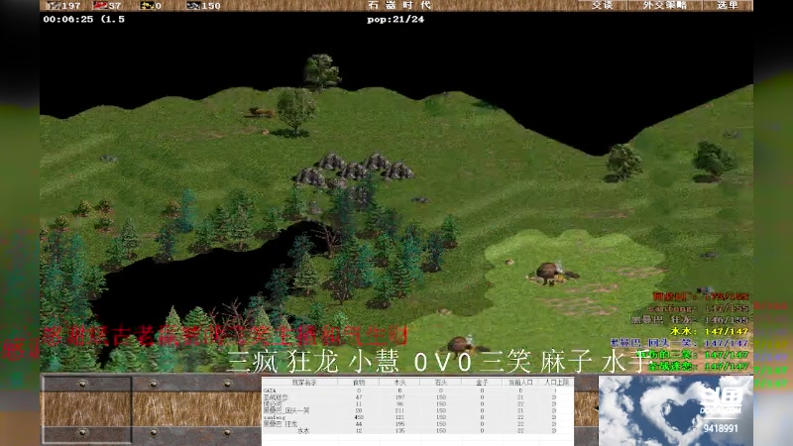Image resolution: width=793 pixels, height=446 pixels.
Task: Open the 交谈 chat button
Action: point(603,5)
